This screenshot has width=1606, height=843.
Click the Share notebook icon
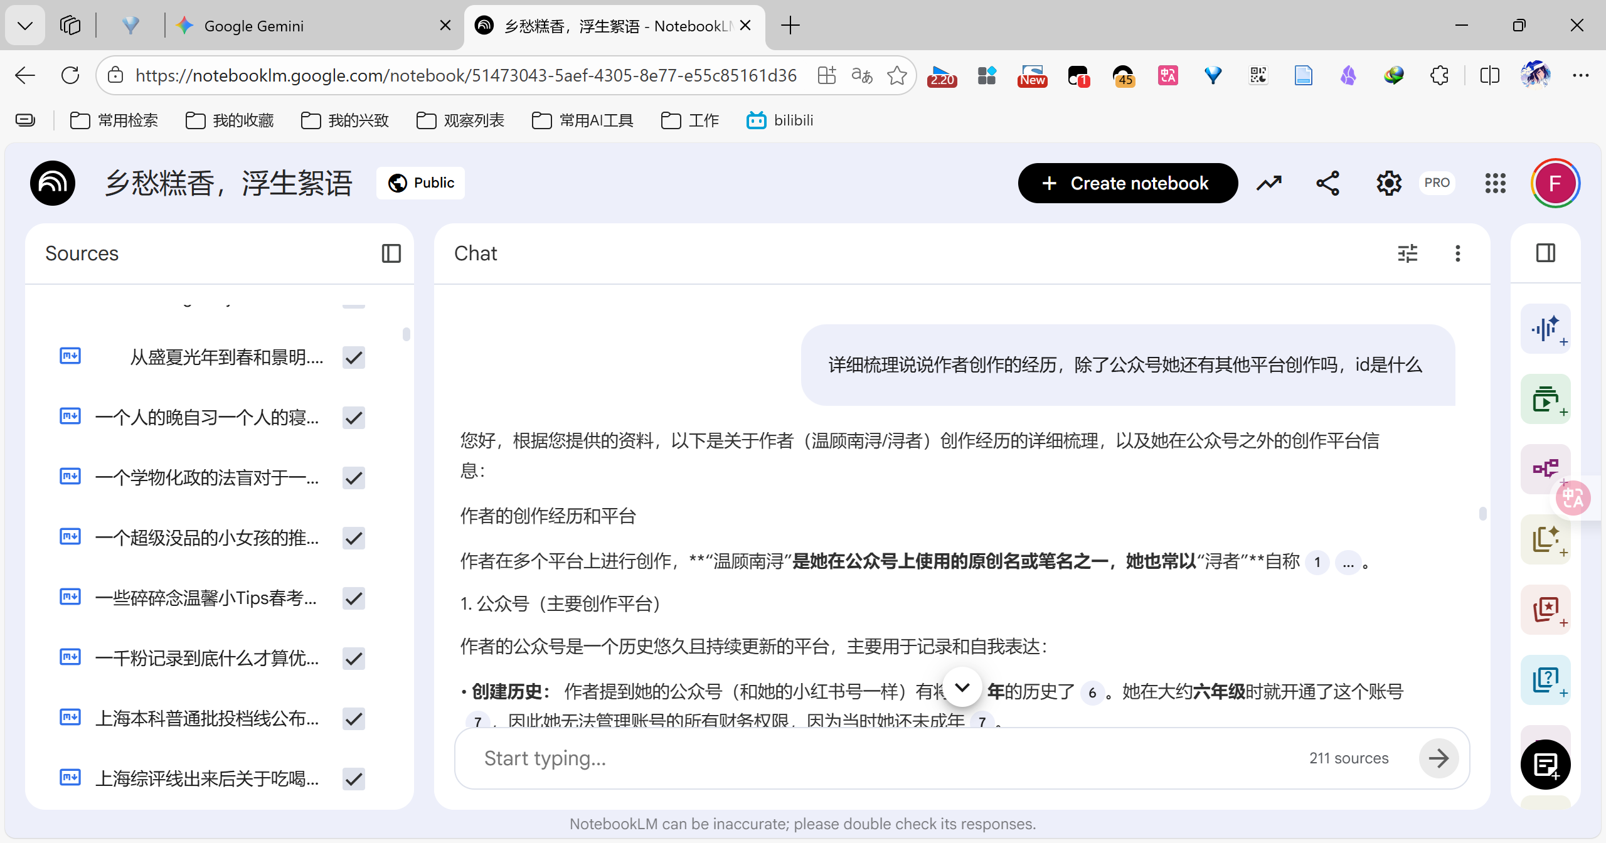(1327, 183)
